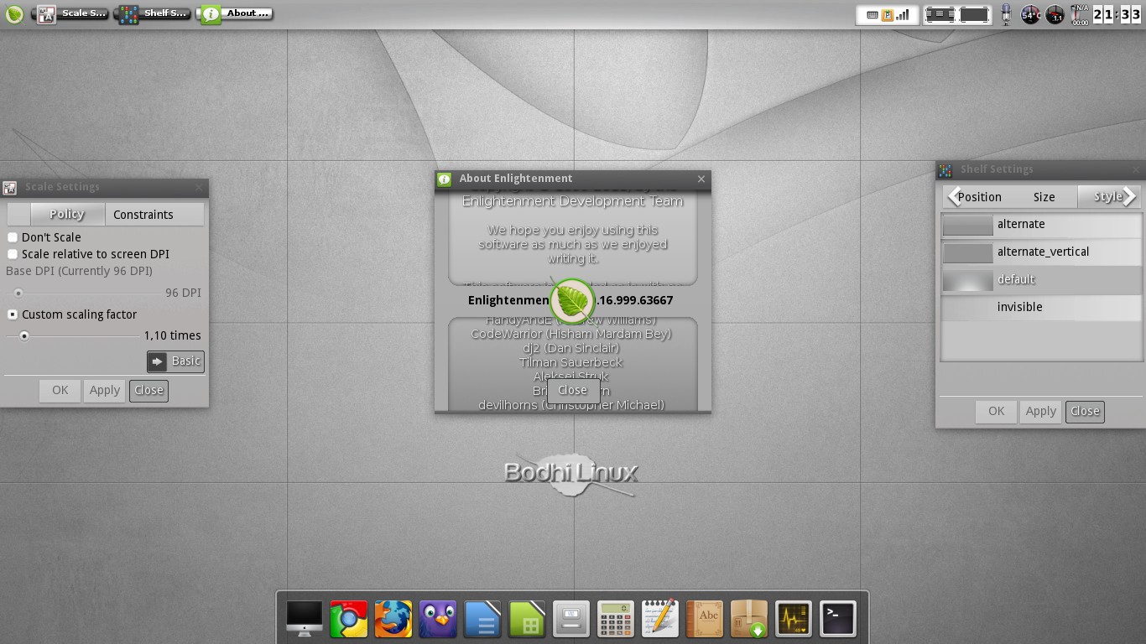Launch Firefox from the dock
Screen dimensions: 1146x644
click(x=393, y=619)
